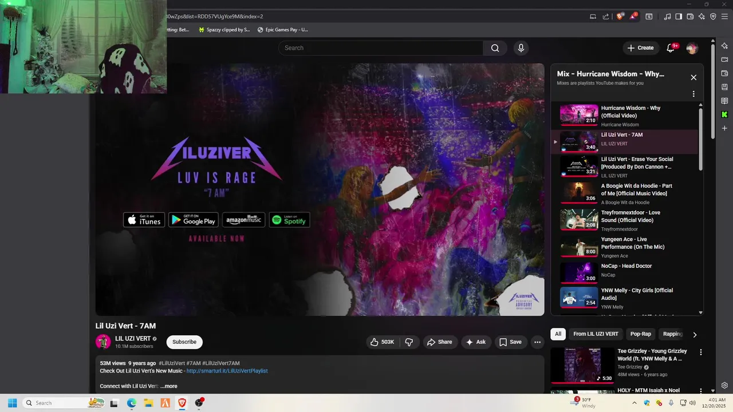Select the Pop-Rap filter chip
Screen dimensions: 733x412
coord(641,334)
